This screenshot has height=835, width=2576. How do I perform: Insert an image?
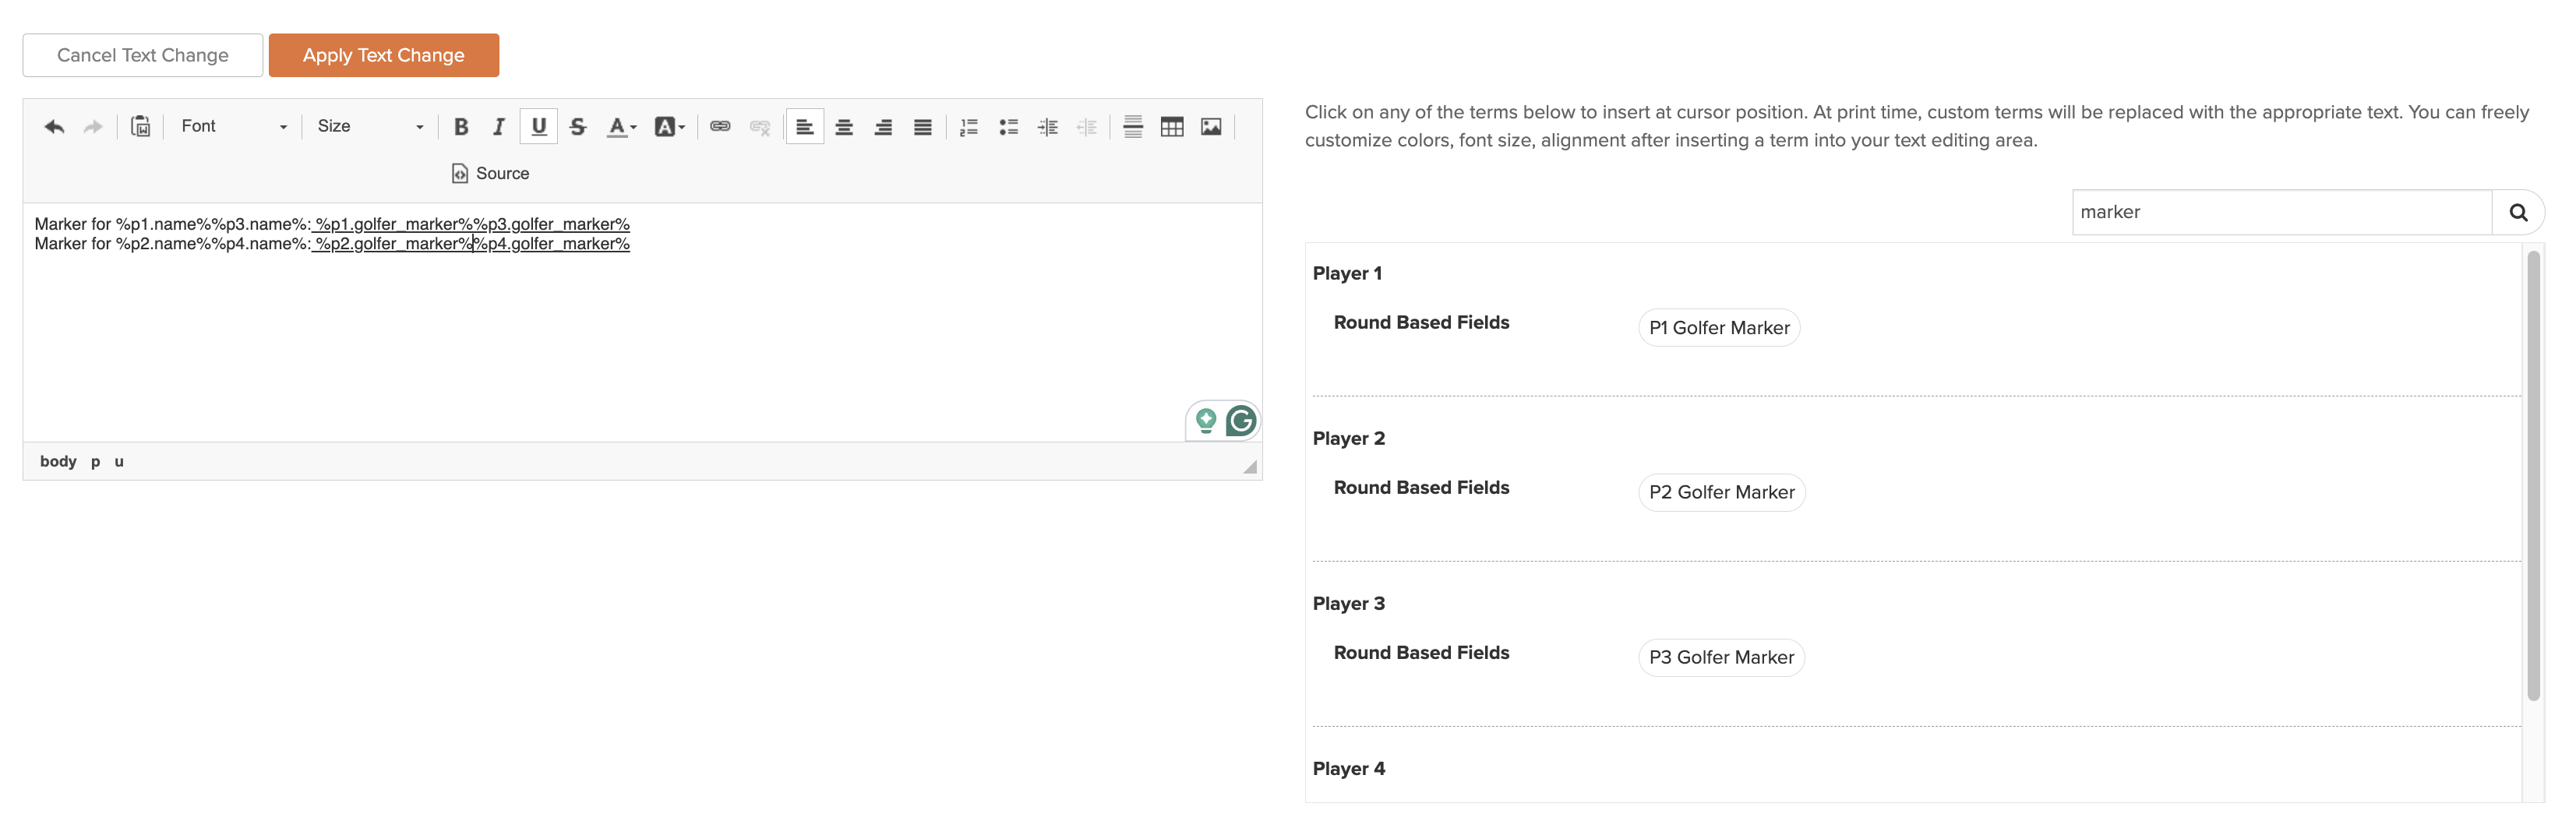(x=1211, y=126)
